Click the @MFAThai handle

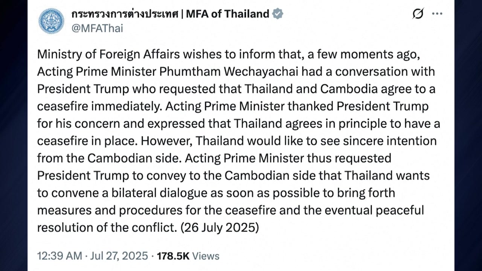(x=97, y=28)
